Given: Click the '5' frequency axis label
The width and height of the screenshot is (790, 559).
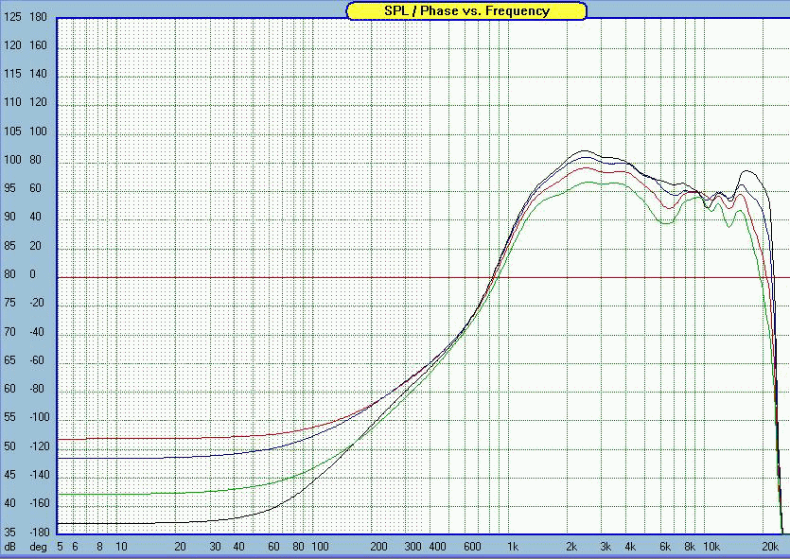Looking at the screenshot, I should click(60, 547).
